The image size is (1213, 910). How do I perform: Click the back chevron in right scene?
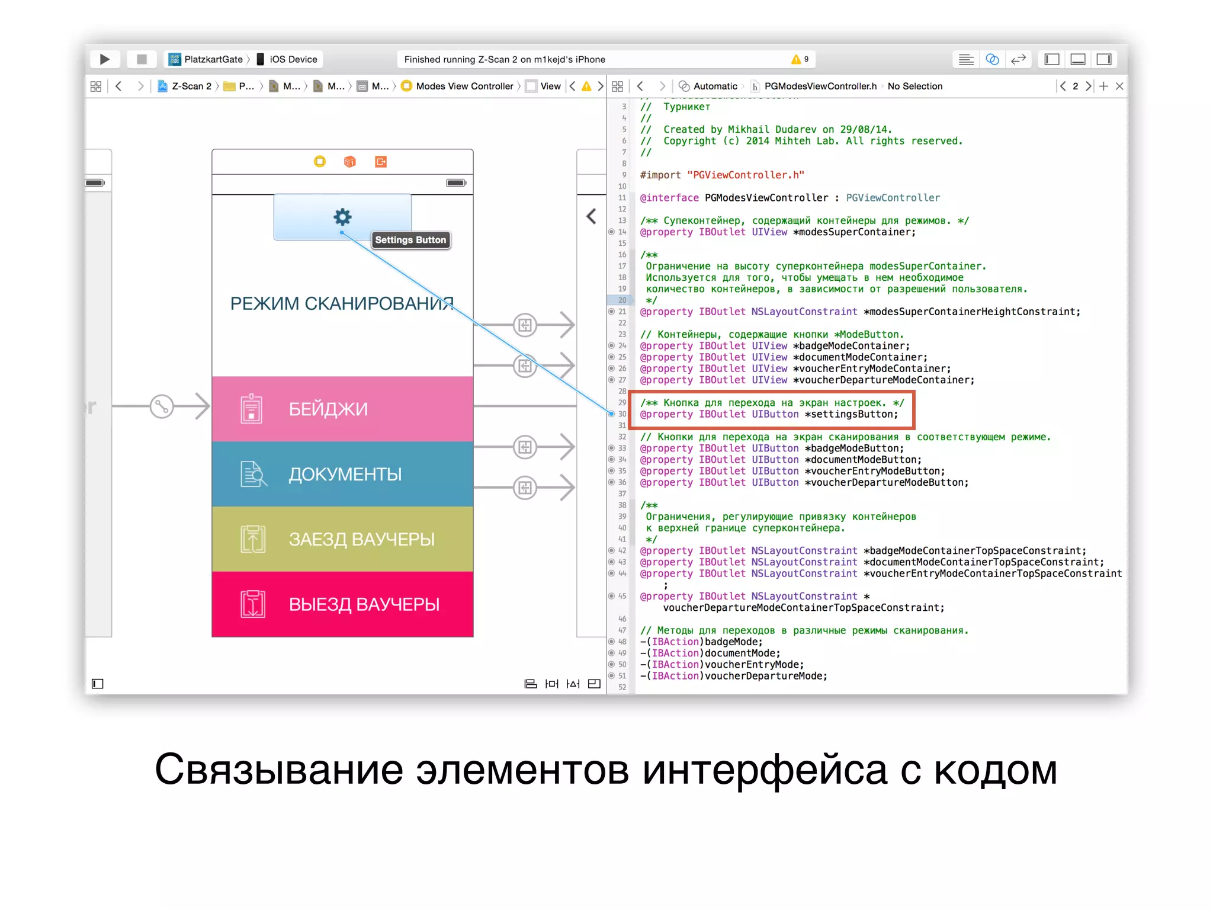(x=591, y=216)
